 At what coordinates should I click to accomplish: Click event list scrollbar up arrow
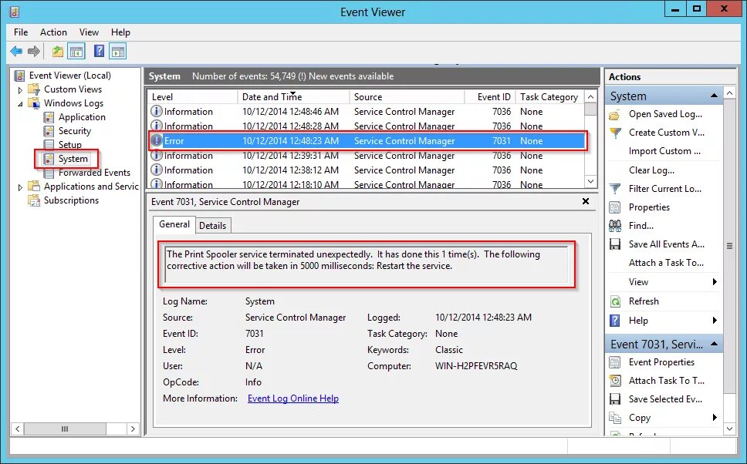coord(591,96)
